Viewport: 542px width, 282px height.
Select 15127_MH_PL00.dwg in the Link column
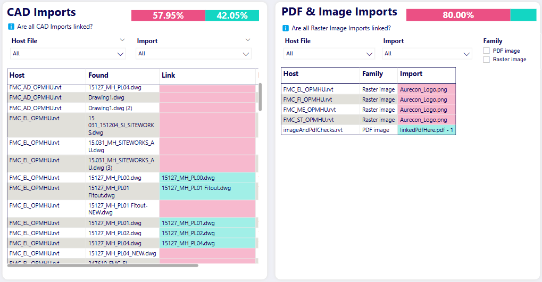[207, 178]
